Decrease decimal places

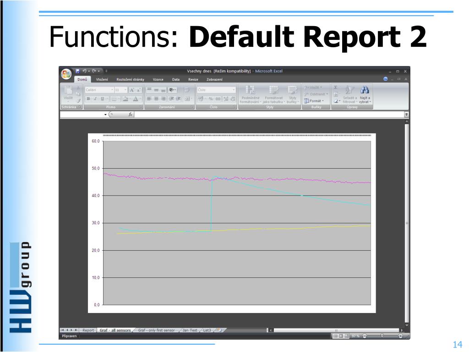(x=233, y=99)
